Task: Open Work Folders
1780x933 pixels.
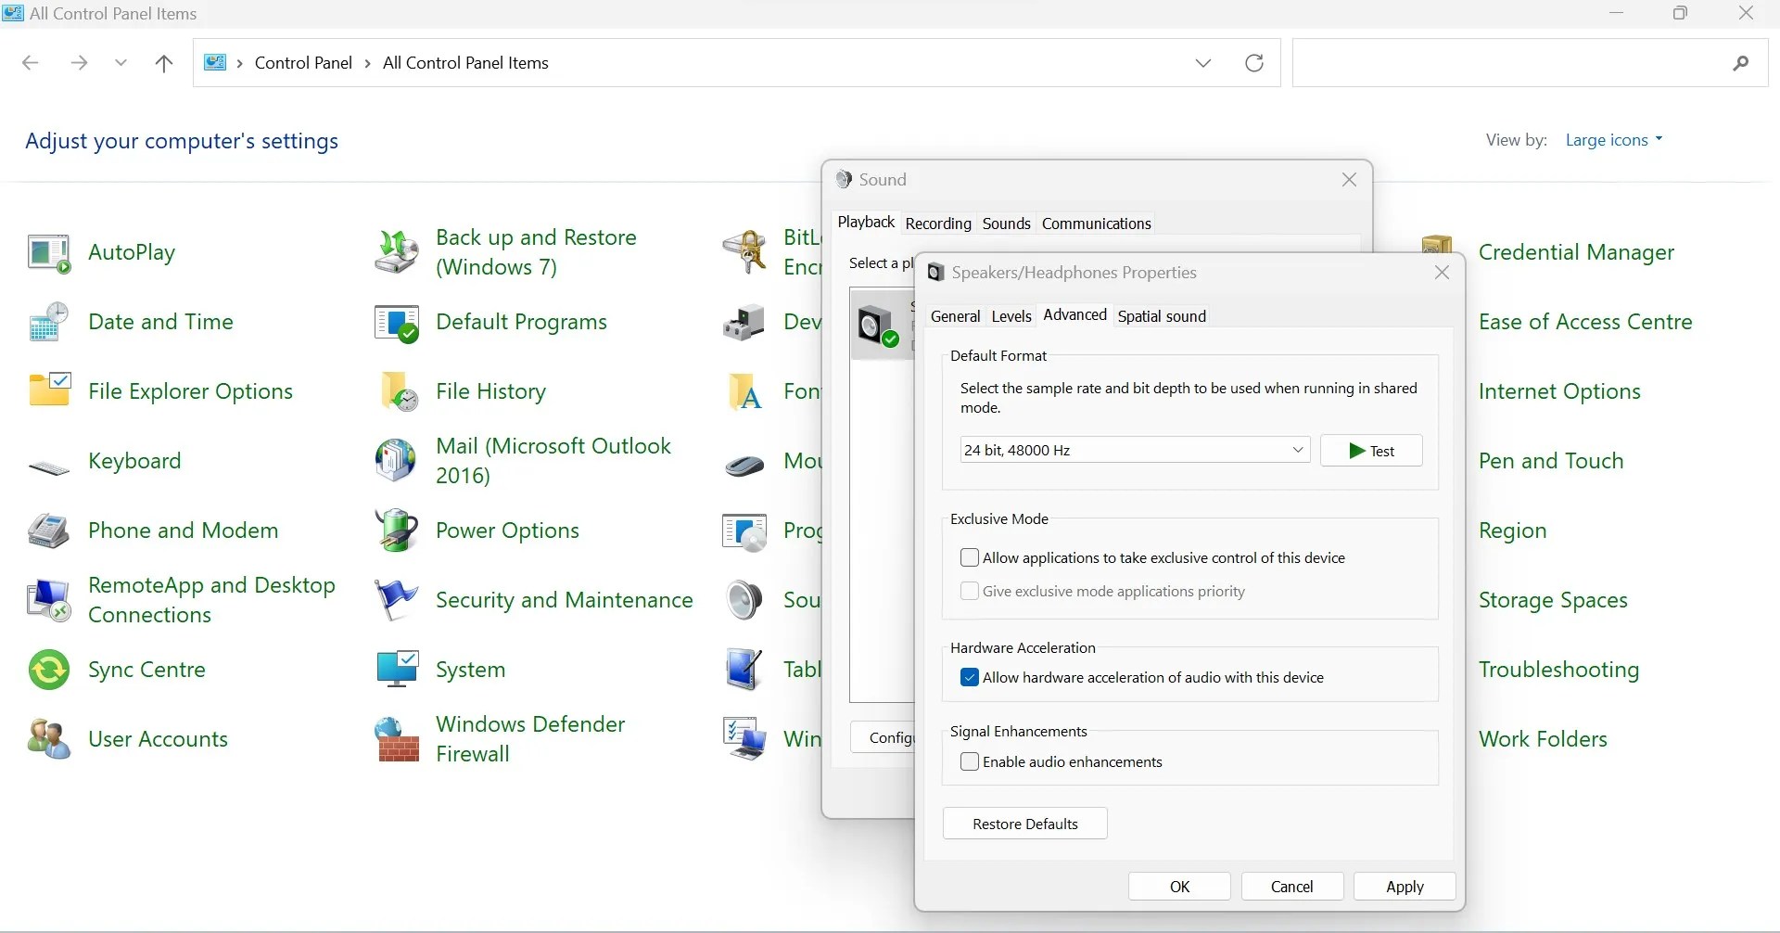Action: pyautogui.click(x=1543, y=739)
